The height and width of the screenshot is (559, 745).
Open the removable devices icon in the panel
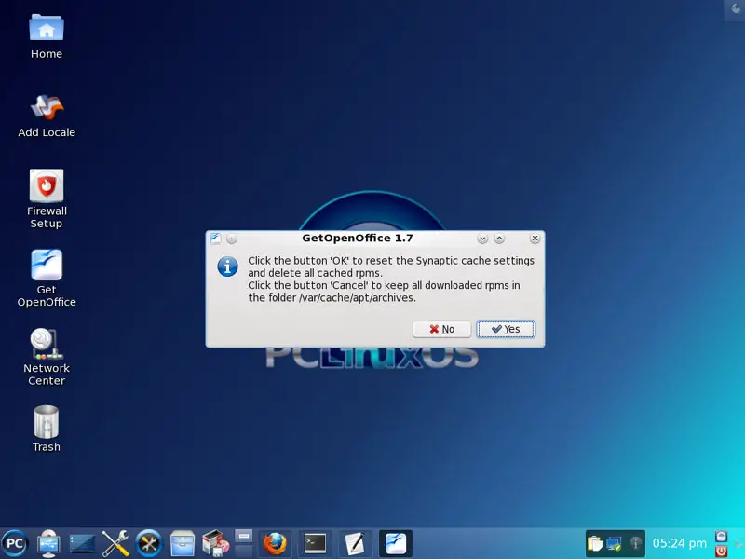48,543
